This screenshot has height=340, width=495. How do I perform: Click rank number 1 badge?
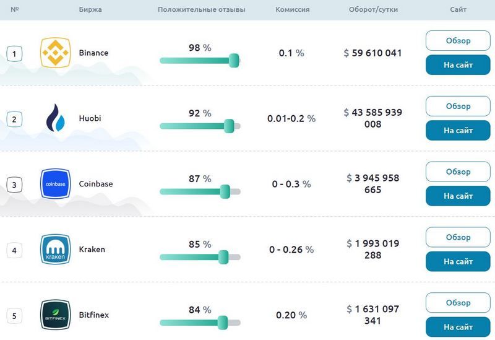coord(14,53)
